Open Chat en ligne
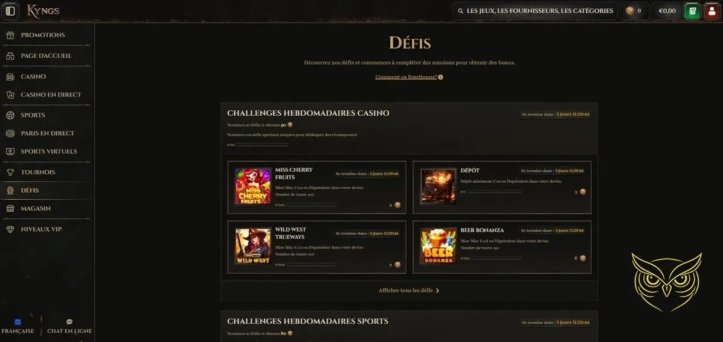 (x=69, y=326)
